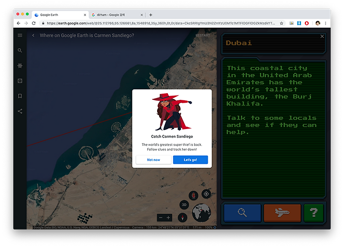344x247 pixels.
Task: Close the Google Earth browser tab
Action: tap(85, 15)
